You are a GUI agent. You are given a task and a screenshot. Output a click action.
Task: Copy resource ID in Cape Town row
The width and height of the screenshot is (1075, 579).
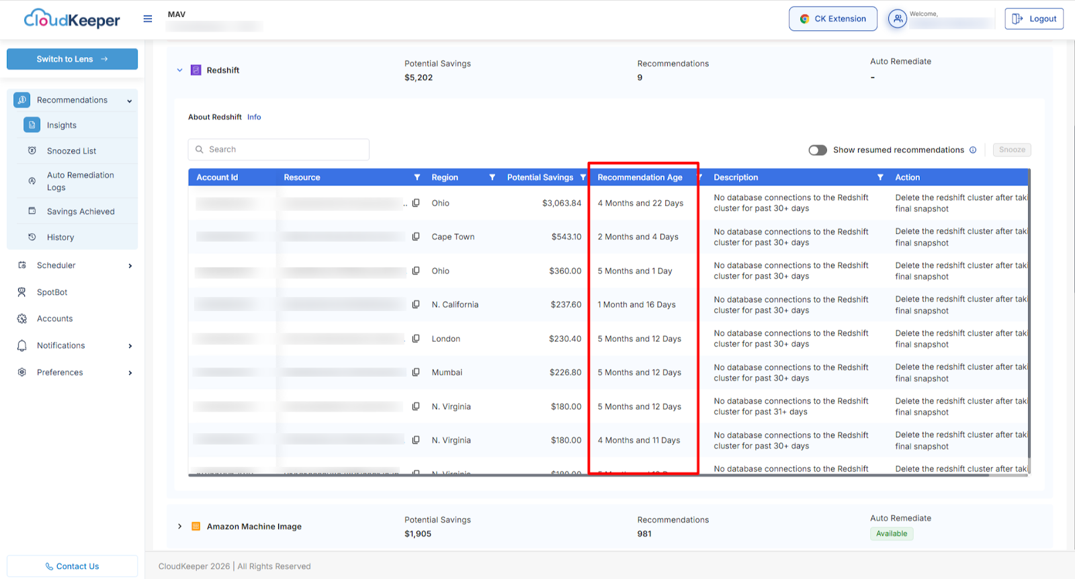tap(416, 236)
